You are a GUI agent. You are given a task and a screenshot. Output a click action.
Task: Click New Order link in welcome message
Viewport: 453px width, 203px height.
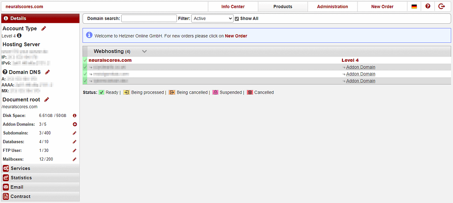[236, 36]
